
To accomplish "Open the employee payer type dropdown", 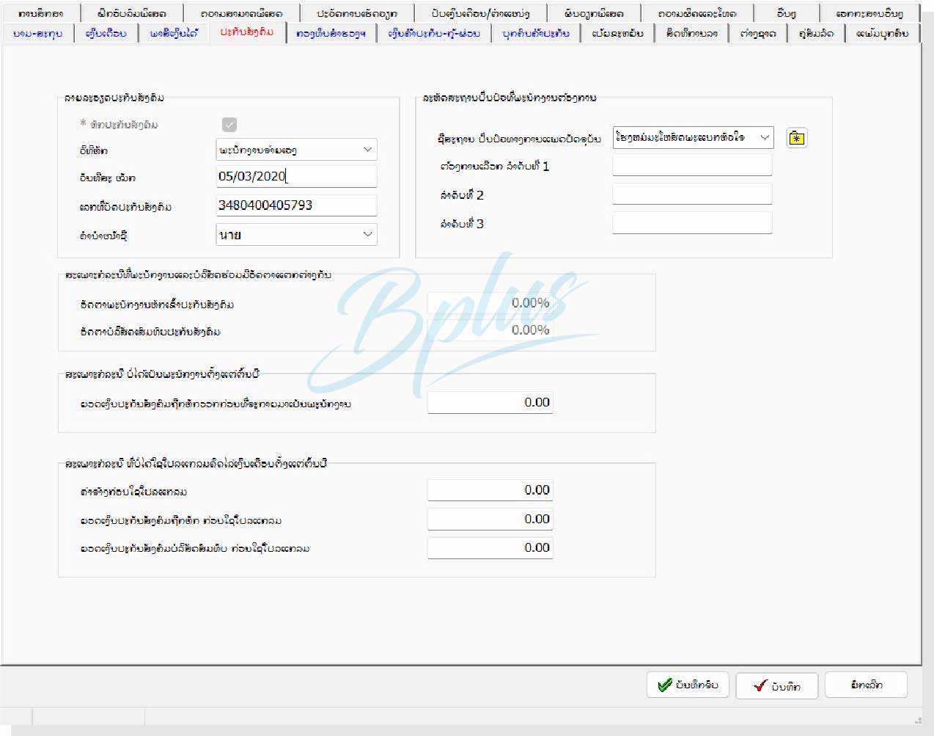I will tap(296, 150).
